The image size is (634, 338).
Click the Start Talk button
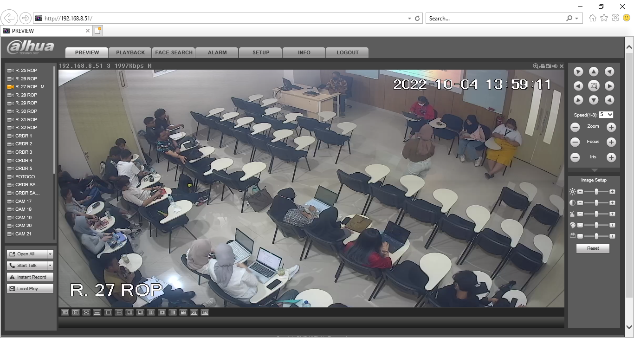(x=27, y=266)
